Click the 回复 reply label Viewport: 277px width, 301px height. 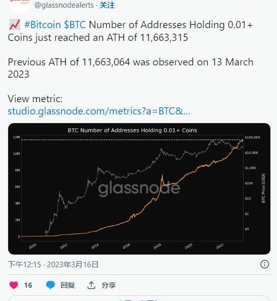click(x=68, y=285)
